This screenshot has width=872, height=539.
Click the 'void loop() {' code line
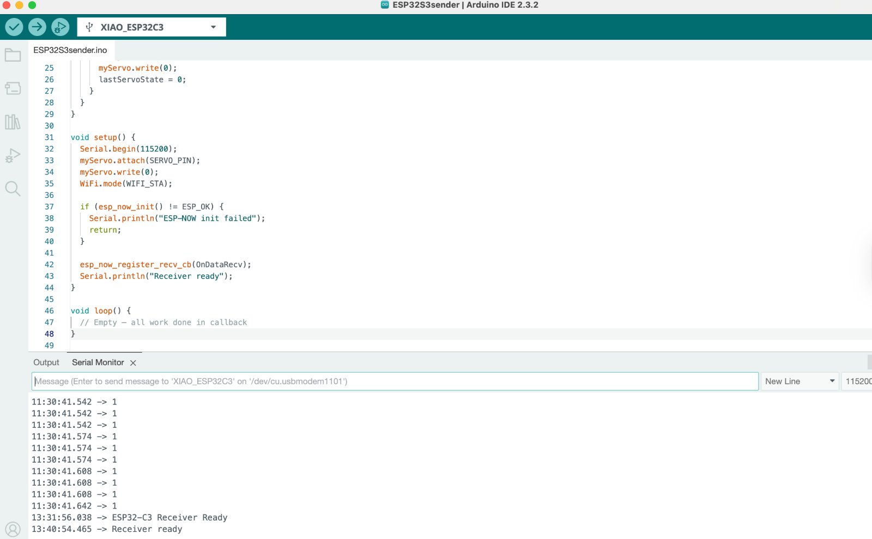pos(101,311)
